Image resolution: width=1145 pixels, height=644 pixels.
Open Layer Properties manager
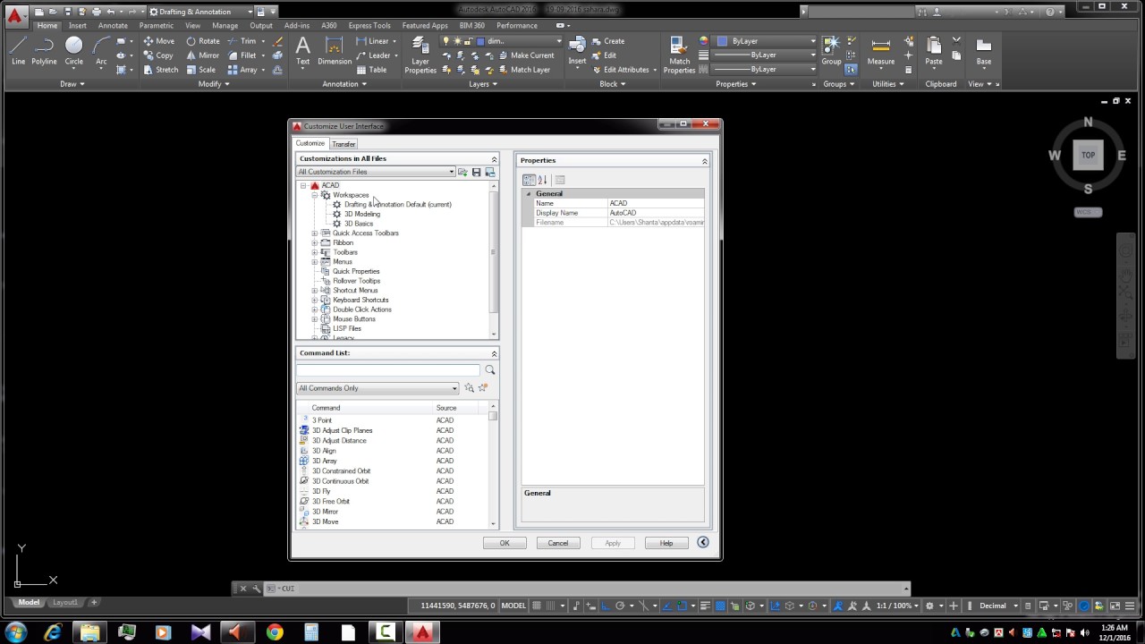pos(420,55)
